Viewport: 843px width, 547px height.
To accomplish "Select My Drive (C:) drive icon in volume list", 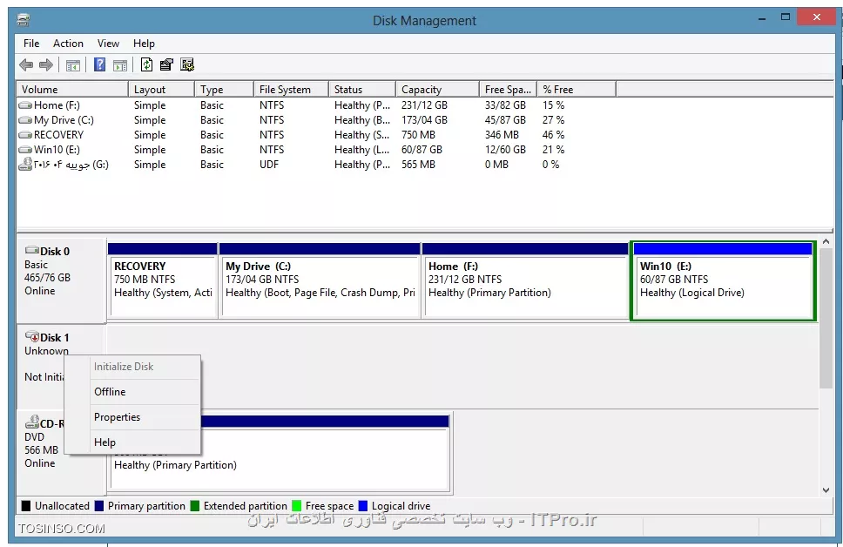I will pyautogui.click(x=25, y=120).
